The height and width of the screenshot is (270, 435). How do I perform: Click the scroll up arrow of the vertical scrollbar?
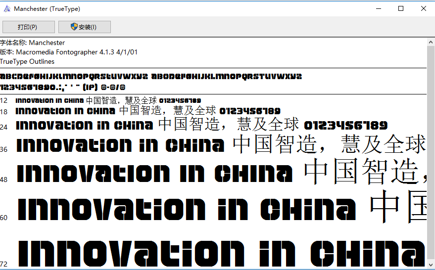pos(431,42)
